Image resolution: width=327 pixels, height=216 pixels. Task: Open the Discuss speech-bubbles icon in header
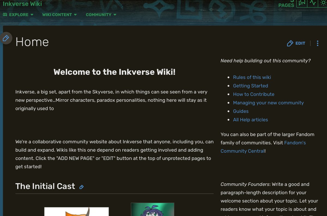pyautogui.click(x=302, y=3)
